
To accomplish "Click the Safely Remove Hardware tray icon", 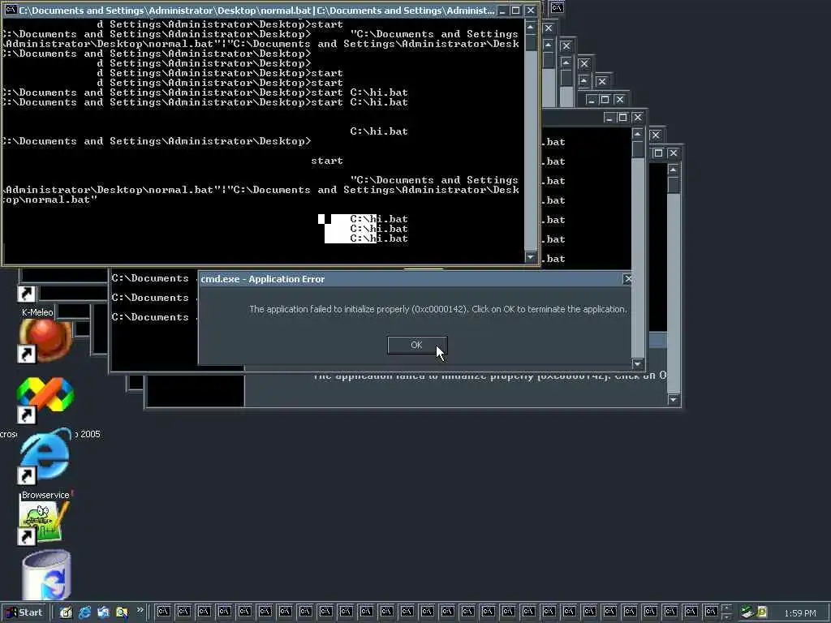I will point(747,612).
